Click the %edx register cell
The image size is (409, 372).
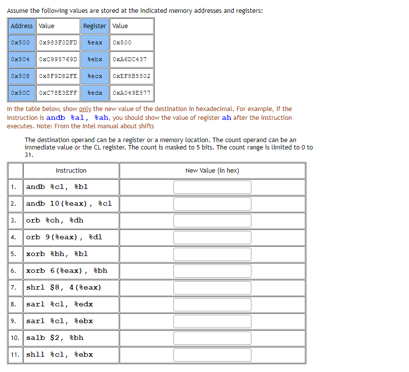tap(95, 93)
